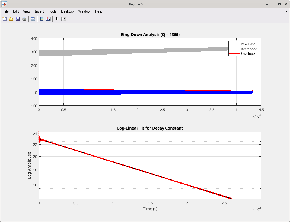290x222 pixels.
Task: Click the keep-above caret title bar button
Action: [267, 4]
